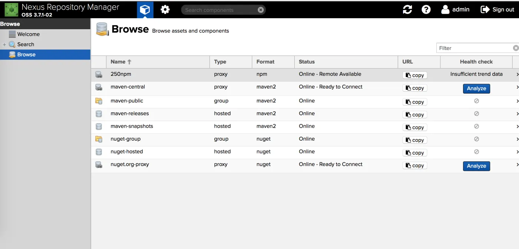Select Welcome in the sidebar

(28, 34)
